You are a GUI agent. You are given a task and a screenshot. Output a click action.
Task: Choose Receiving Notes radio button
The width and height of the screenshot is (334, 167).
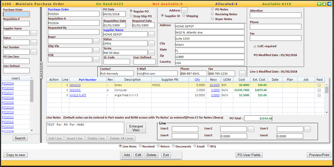[212, 14]
